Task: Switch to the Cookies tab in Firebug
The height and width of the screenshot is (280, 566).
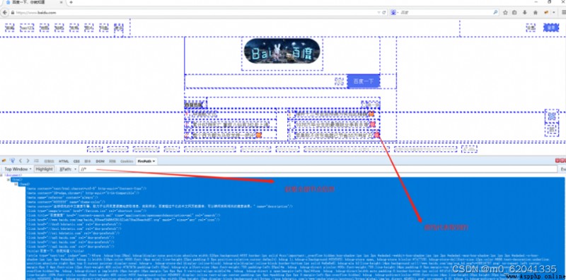Action: pos(127,161)
